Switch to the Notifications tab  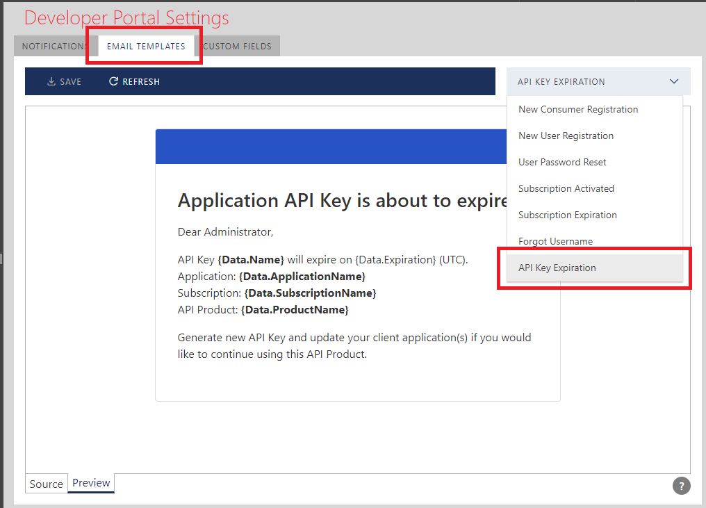point(53,47)
